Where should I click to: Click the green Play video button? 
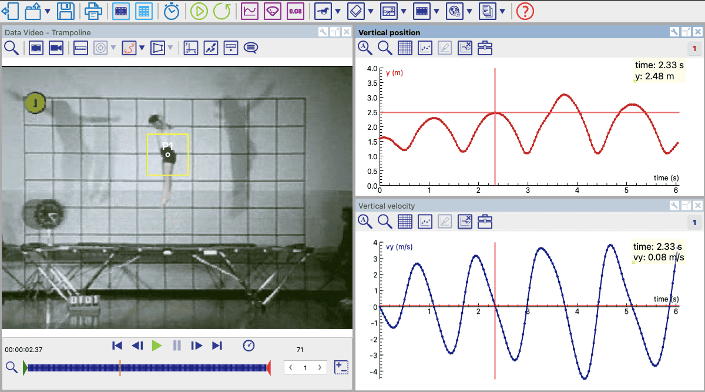click(157, 346)
